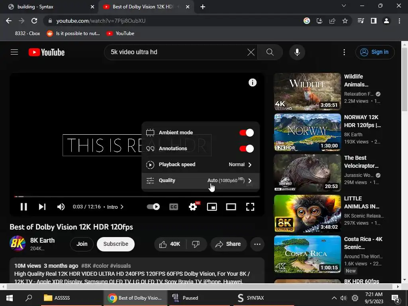Click the Join channel button
This screenshot has height=306, width=408.
point(82,244)
